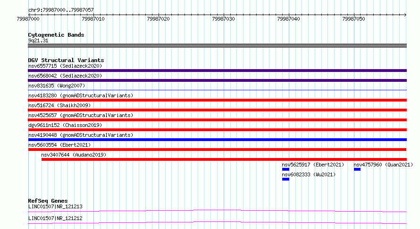The height and width of the screenshot is (229, 420).
Task: Open the nsv831635 (Wong2007) variant label
Action: [x=57, y=86]
